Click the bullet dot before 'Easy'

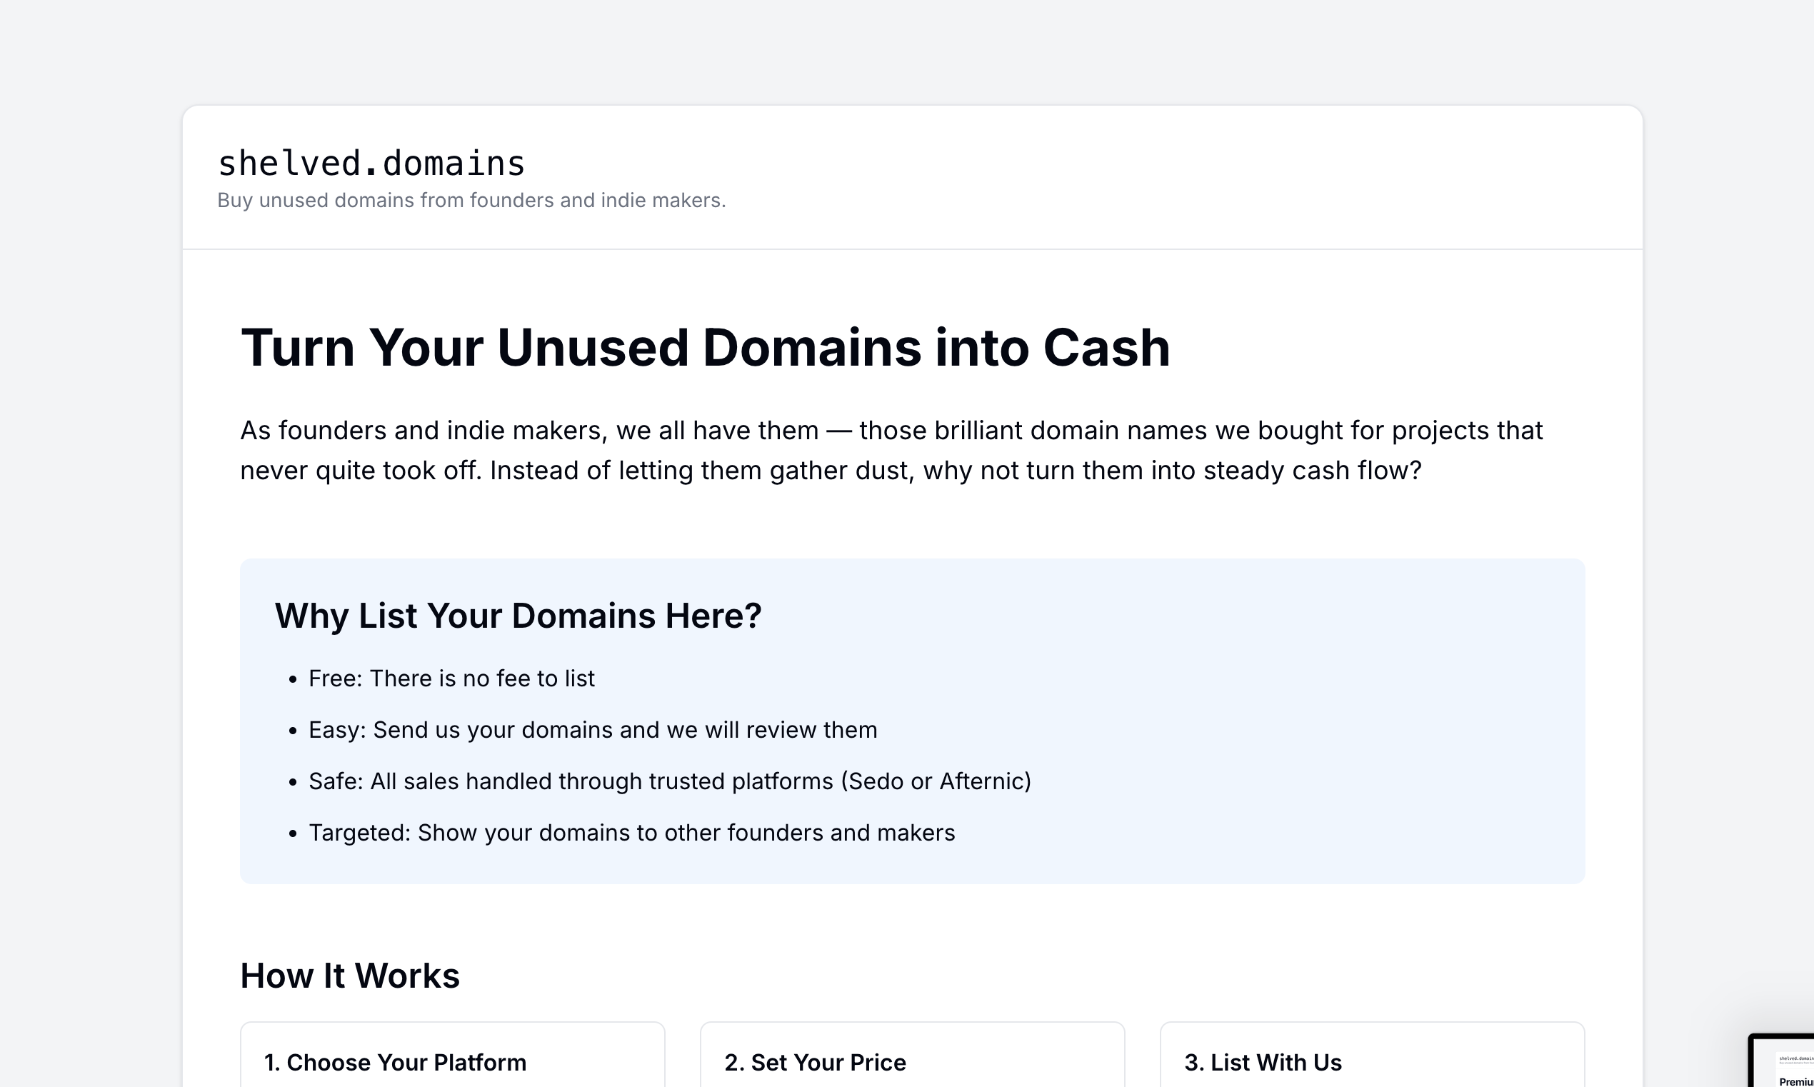tap(293, 731)
